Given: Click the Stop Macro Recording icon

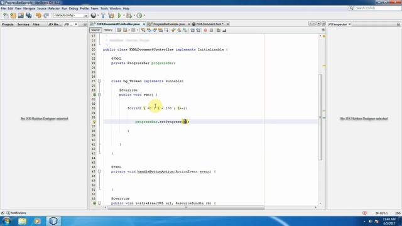Looking at the screenshot, I should [x=211, y=31].
